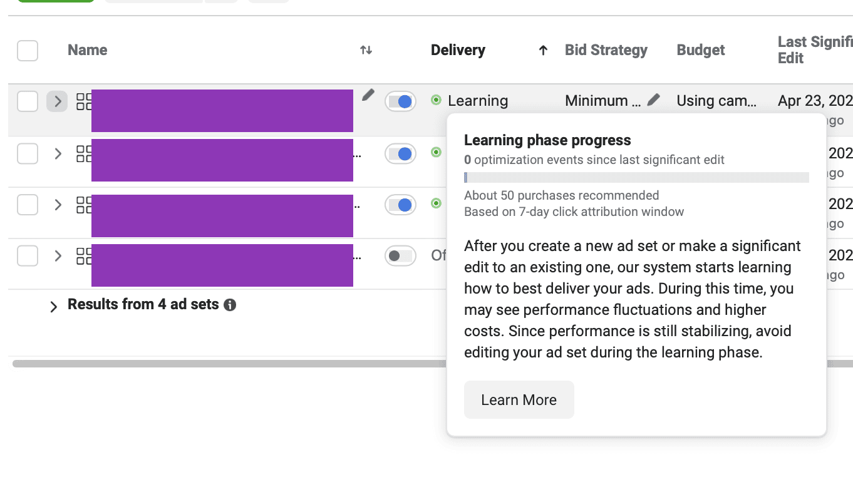Click the About 50 purchases recommended text

coord(561,196)
